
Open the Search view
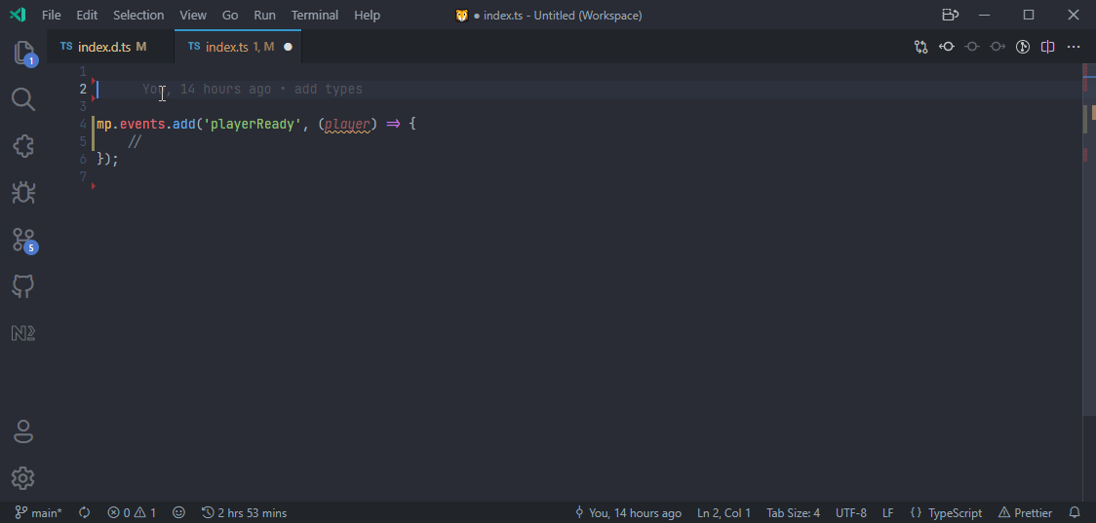[x=23, y=99]
